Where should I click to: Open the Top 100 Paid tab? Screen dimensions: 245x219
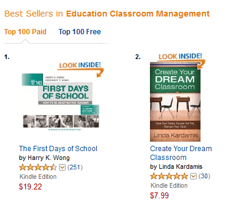point(25,32)
